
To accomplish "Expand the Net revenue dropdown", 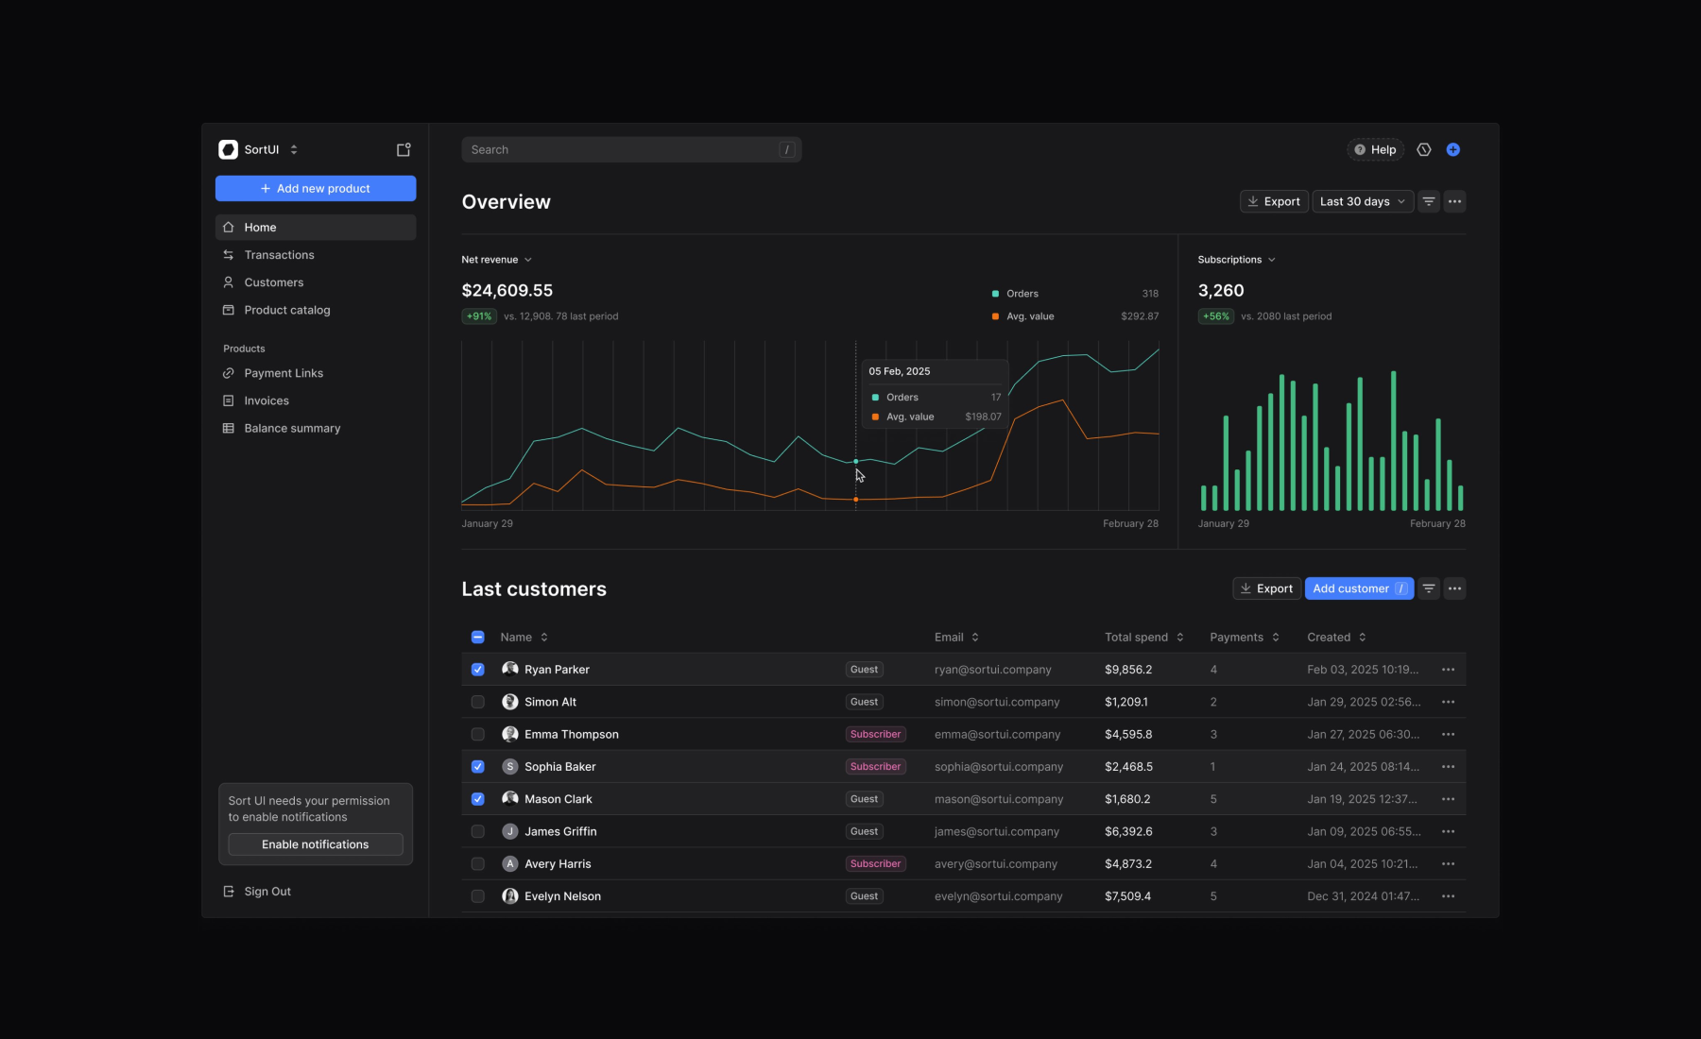I will pyautogui.click(x=497, y=260).
